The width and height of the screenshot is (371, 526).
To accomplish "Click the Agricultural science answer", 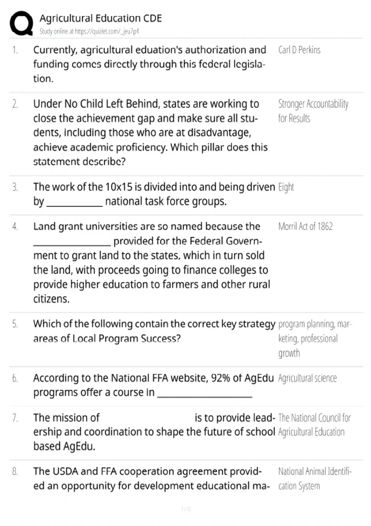I will 307,378.
